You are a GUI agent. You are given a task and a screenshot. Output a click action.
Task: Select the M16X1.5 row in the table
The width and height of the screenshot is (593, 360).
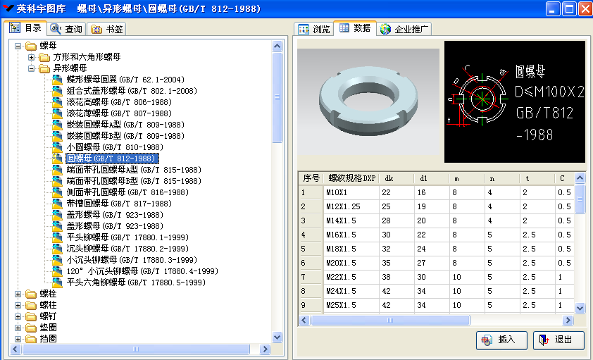click(342, 234)
